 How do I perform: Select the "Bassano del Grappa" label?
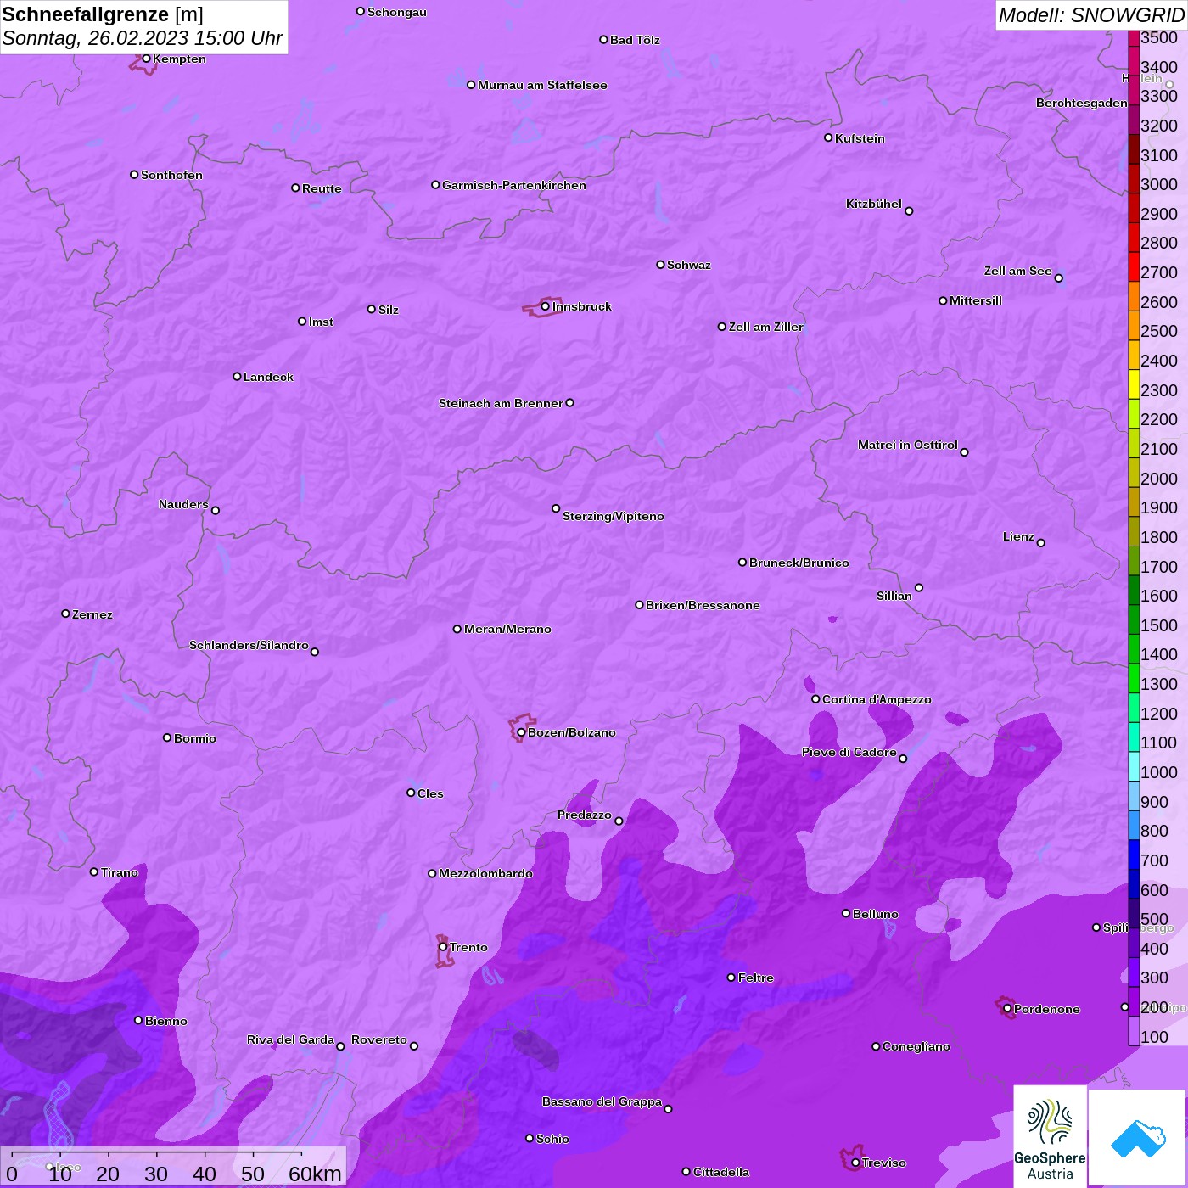(602, 1101)
